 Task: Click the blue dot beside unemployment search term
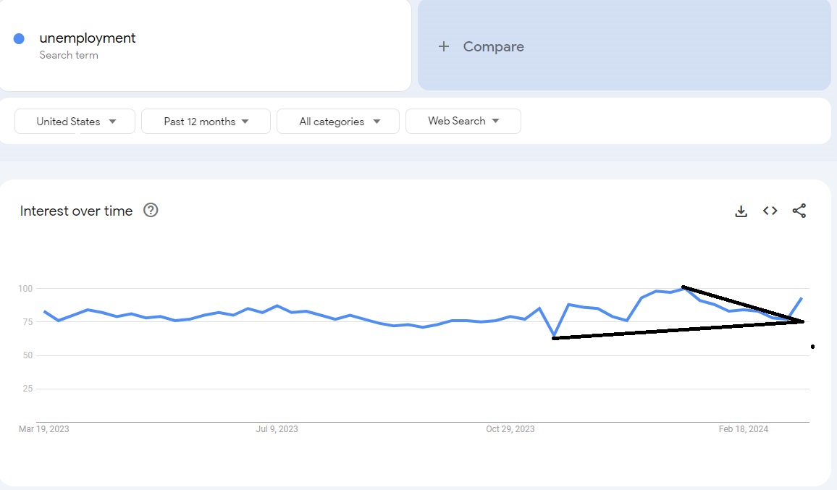tap(20, 38)
